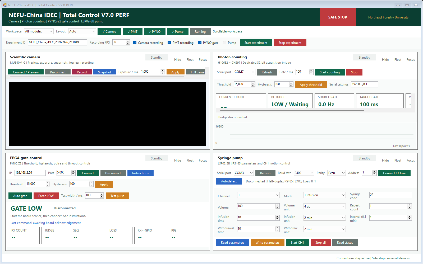
Task: Click Focus link on Syringe pump panel
Action: 411,161
